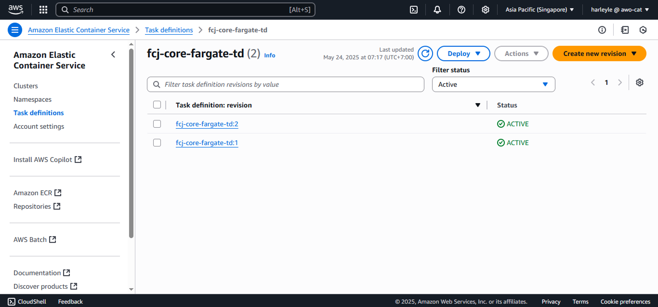658x307 pixels.
Task: Click the tutorials panel icon in breadcrumb bar
Action: (x=625, y=30)
